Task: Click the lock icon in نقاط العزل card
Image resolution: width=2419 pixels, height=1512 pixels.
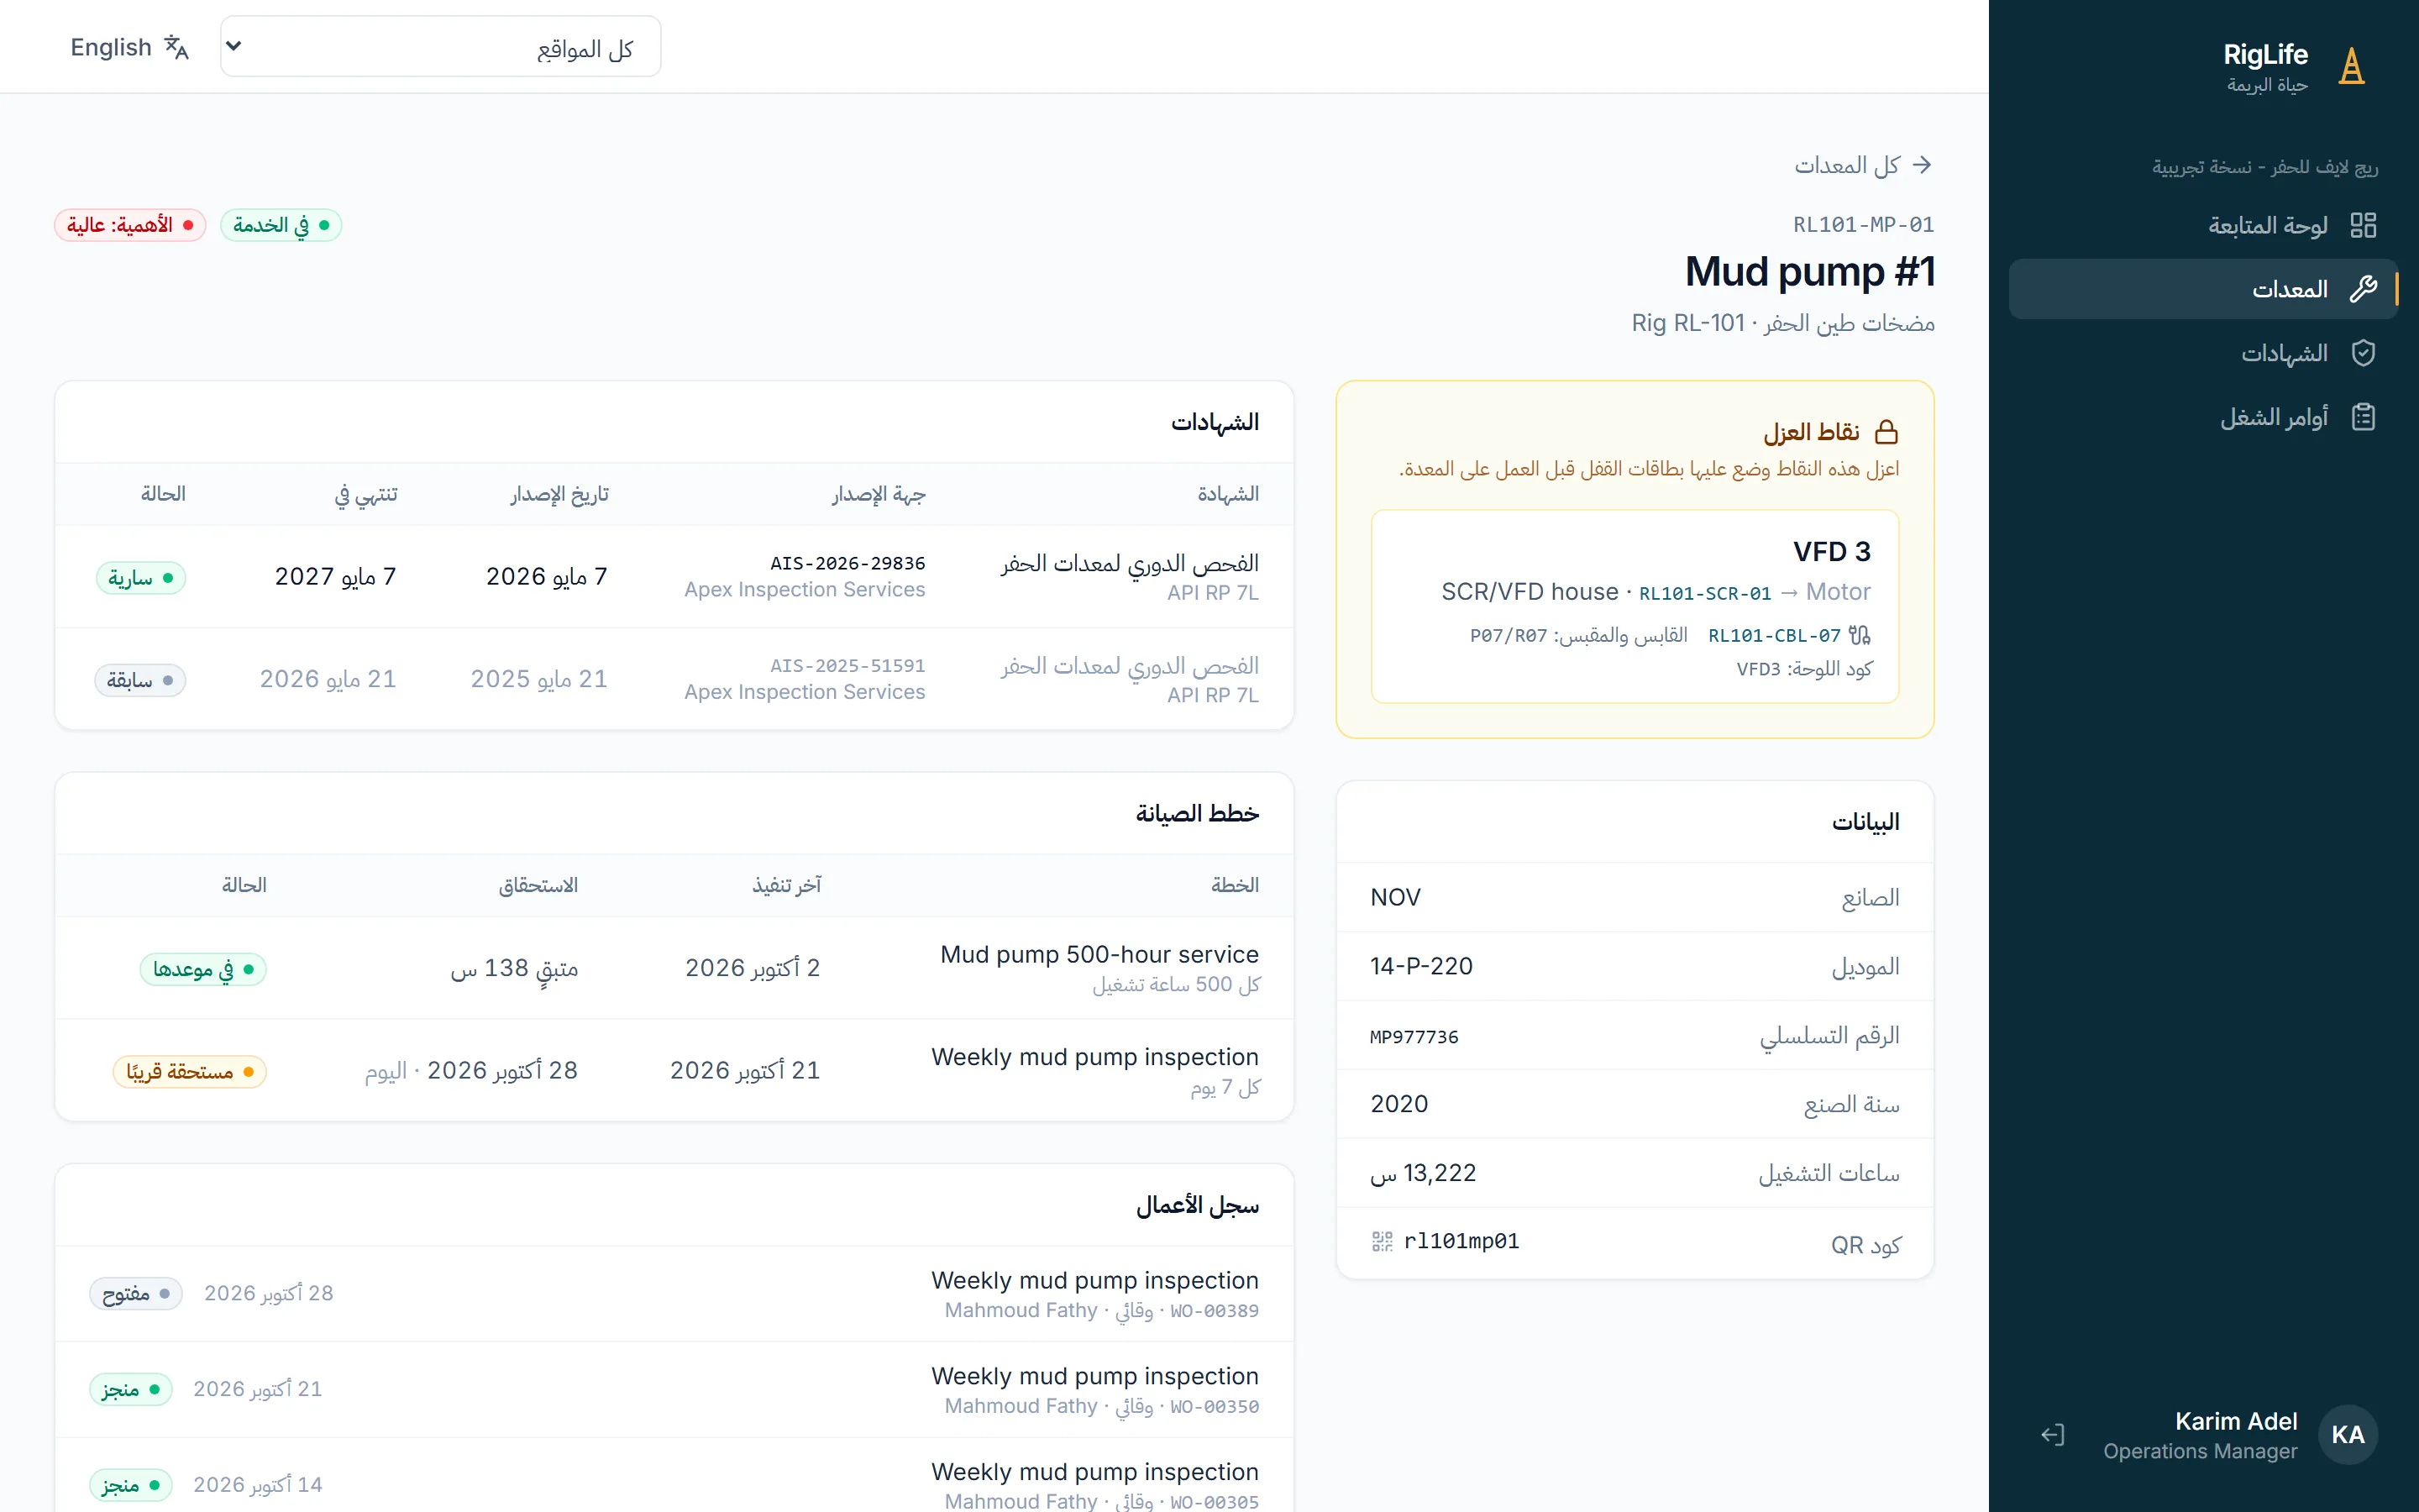Action: [x=1886, y=432]
